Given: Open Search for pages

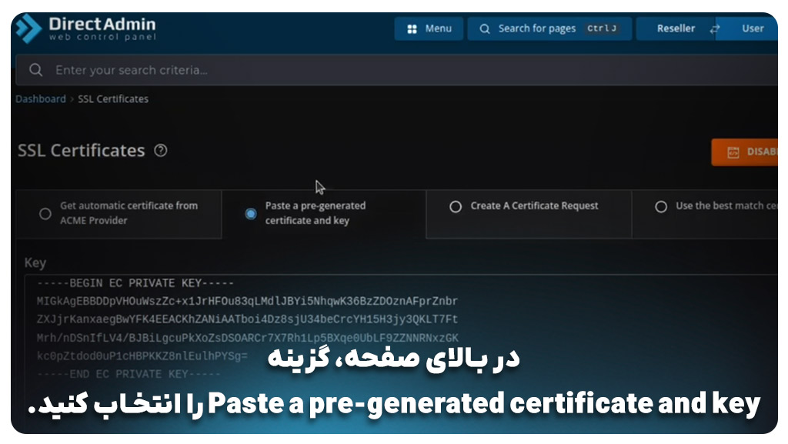Looking at the screenshot, I should (536, 29).
